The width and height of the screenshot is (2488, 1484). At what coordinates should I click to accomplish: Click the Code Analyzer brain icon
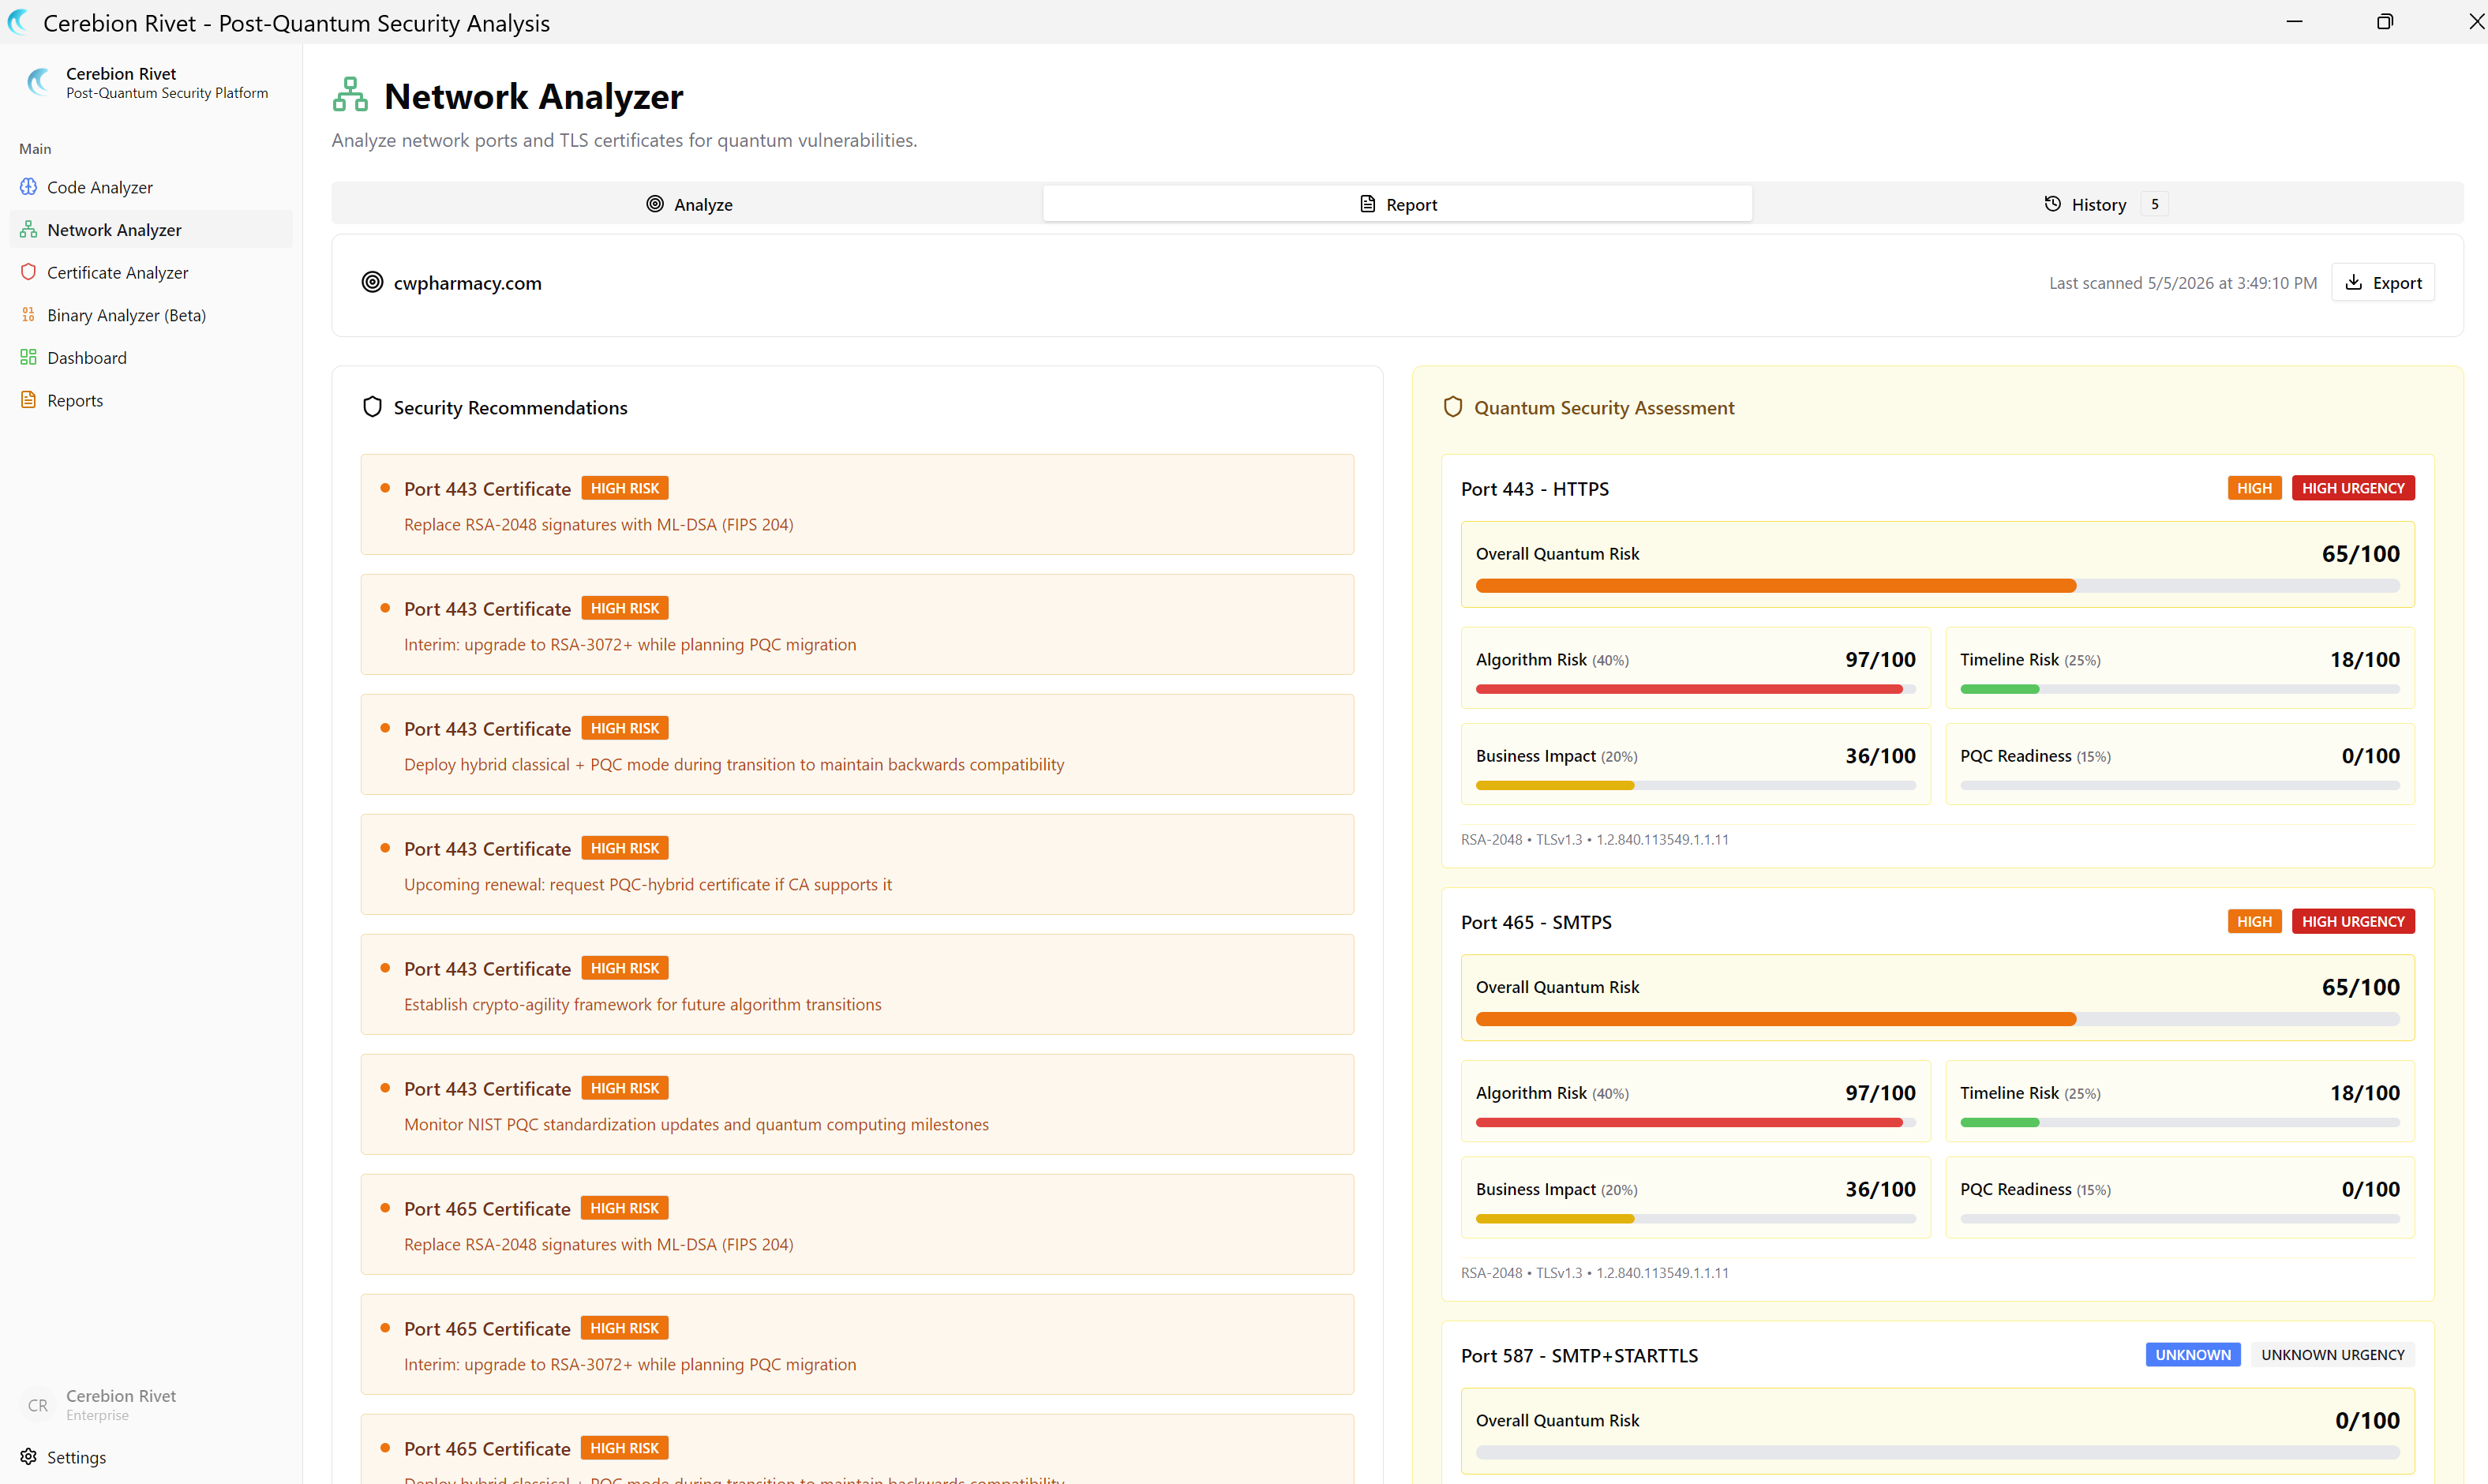28,187
